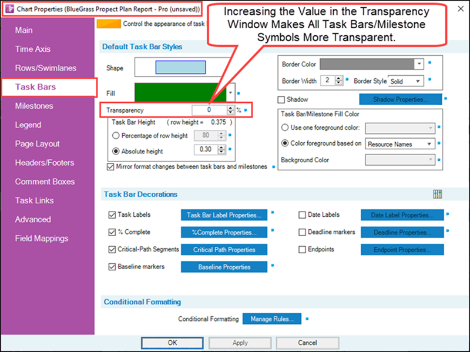Enable the Date Labels checkbox

click(x=302, y=215)
